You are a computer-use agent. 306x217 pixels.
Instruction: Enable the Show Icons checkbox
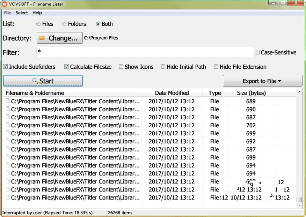point(121,67)
